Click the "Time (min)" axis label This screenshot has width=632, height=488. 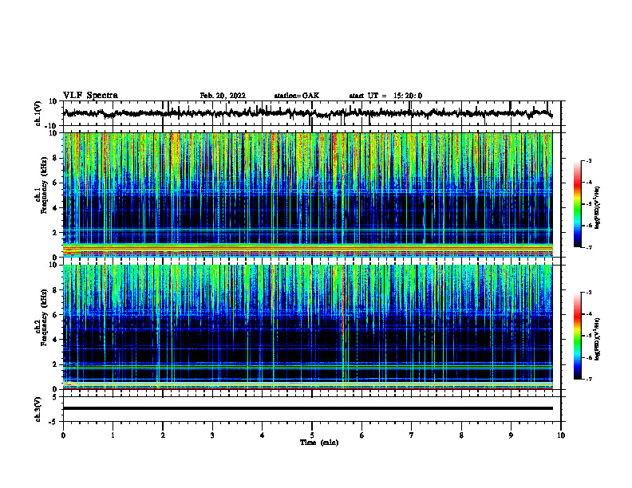[319, 443]
